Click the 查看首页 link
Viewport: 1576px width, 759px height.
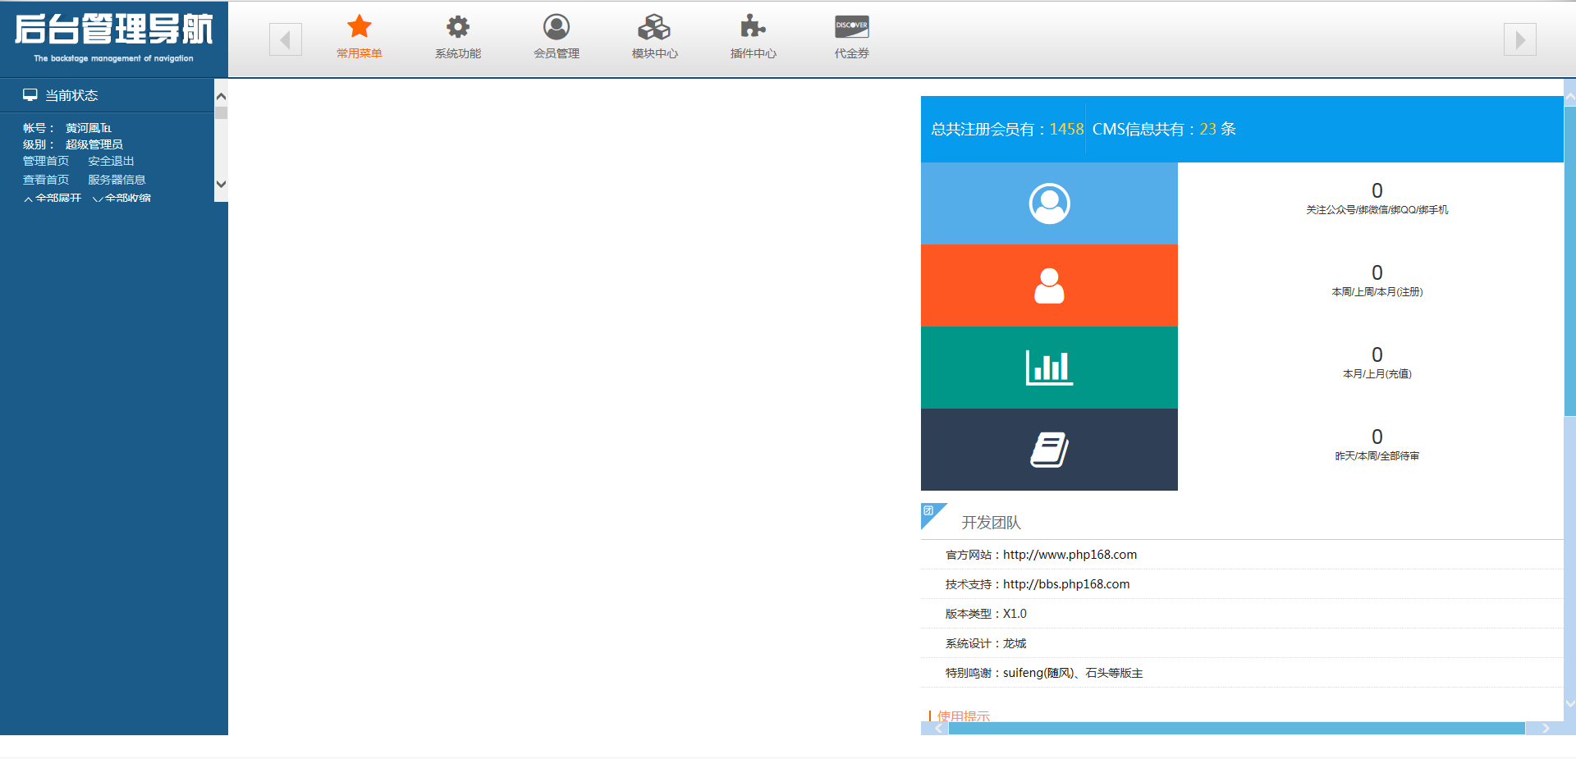coord(46,180)
